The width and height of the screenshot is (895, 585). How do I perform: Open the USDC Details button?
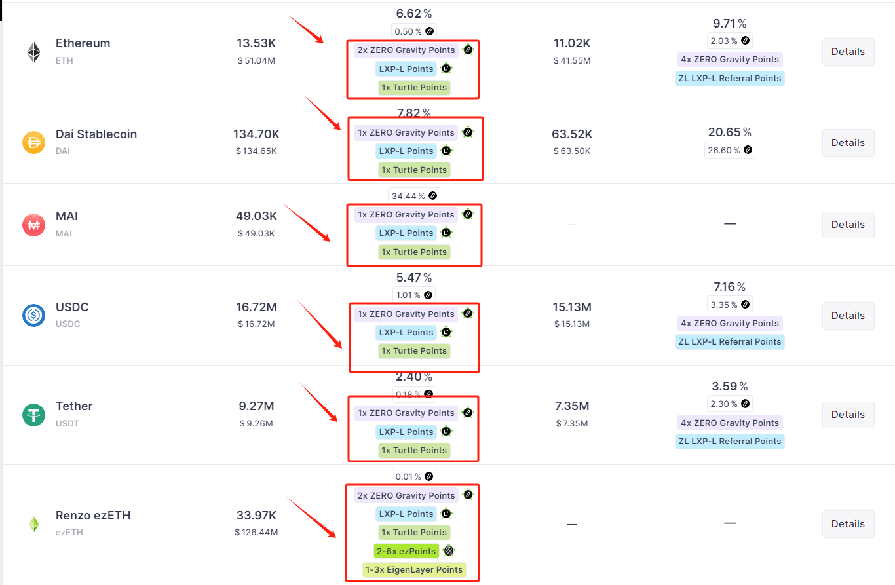click(848, 315)
